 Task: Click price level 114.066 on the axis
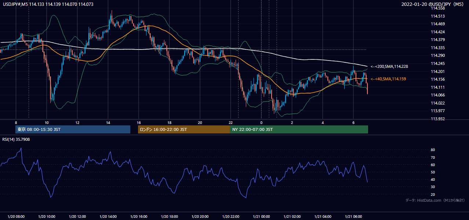438,95
